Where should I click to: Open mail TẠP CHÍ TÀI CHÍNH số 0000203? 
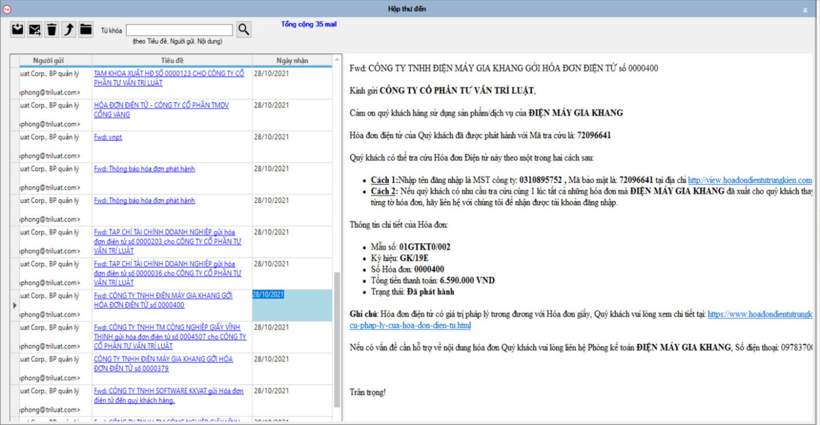[x=168, y=241]
